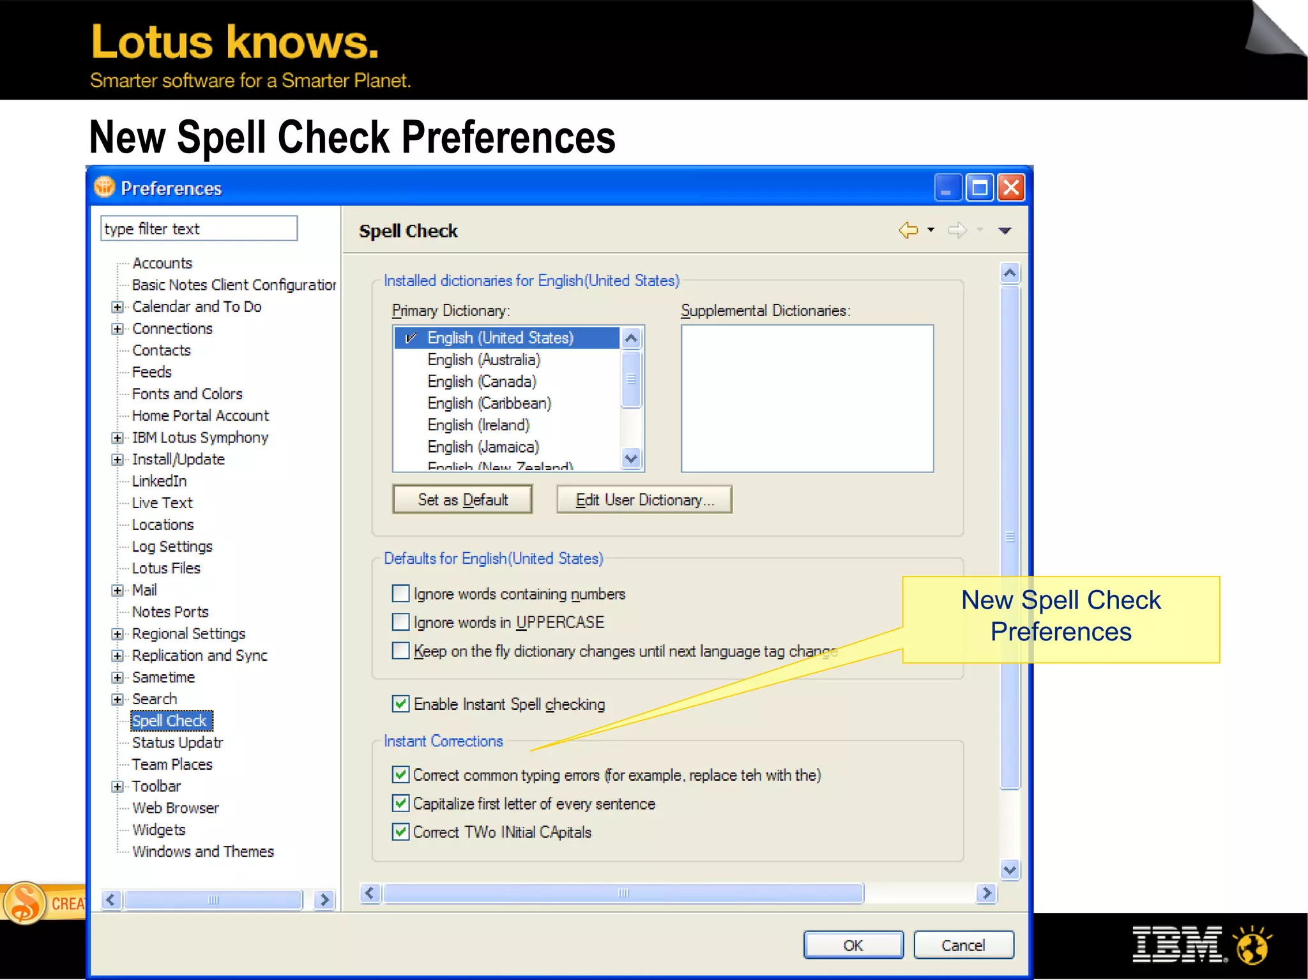1308x980 pixels.
Task: Expand Regional Settings node
Action: click(x=117, y=634)
